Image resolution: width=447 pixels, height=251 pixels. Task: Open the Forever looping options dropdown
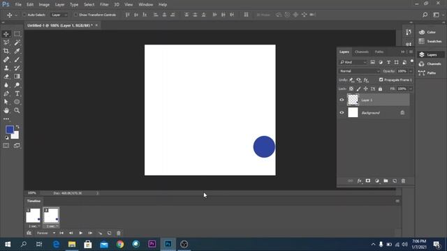(46, 233)
